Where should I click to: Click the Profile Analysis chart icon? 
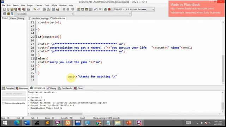coord(106,9)
